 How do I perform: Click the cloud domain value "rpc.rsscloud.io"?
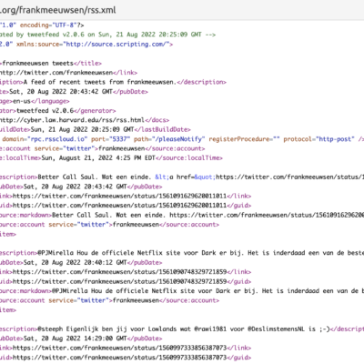pos(57,139)
